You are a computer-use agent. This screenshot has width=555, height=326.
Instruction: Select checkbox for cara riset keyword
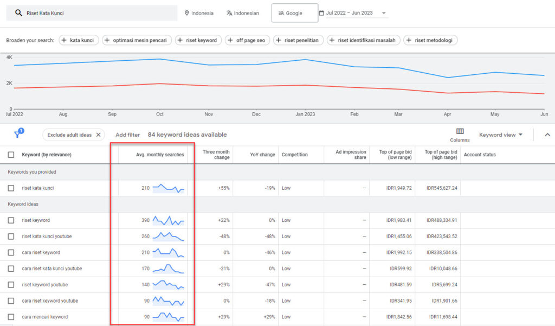point(11,253)
